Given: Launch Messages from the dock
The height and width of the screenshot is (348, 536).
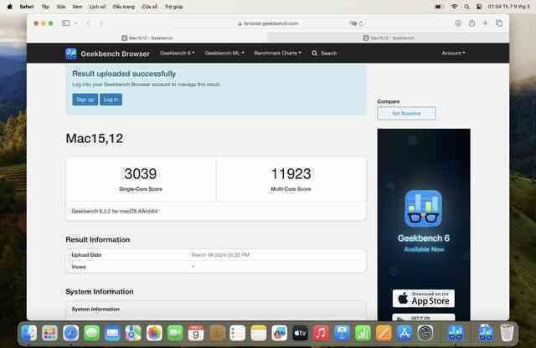Looking at the screenshot, I should coord(91,333).
